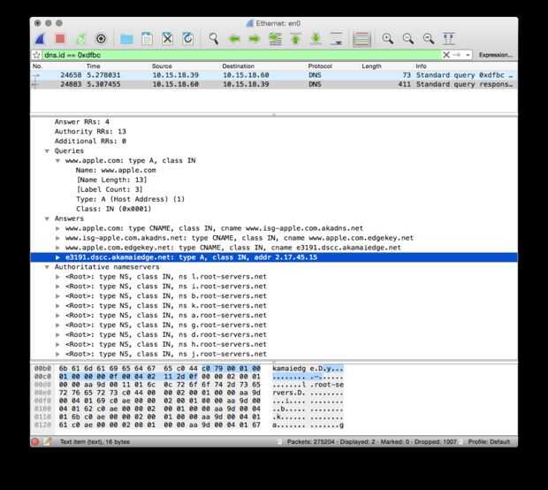Select d.root-servers.net NS row
Image resolution: width=548 pixels, height=490 pixels.
(274, 334)
